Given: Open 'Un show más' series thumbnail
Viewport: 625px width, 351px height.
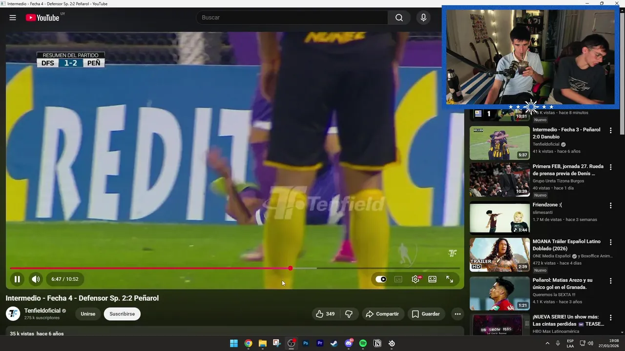Looking at the screenshot, I should coord(500,325).
